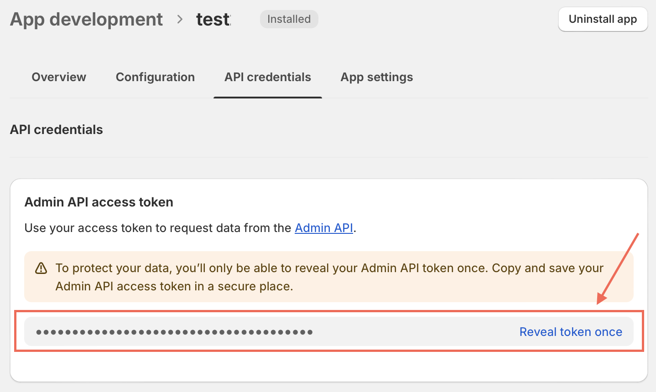Click the Uninstall app button

(x=603, y=19)
